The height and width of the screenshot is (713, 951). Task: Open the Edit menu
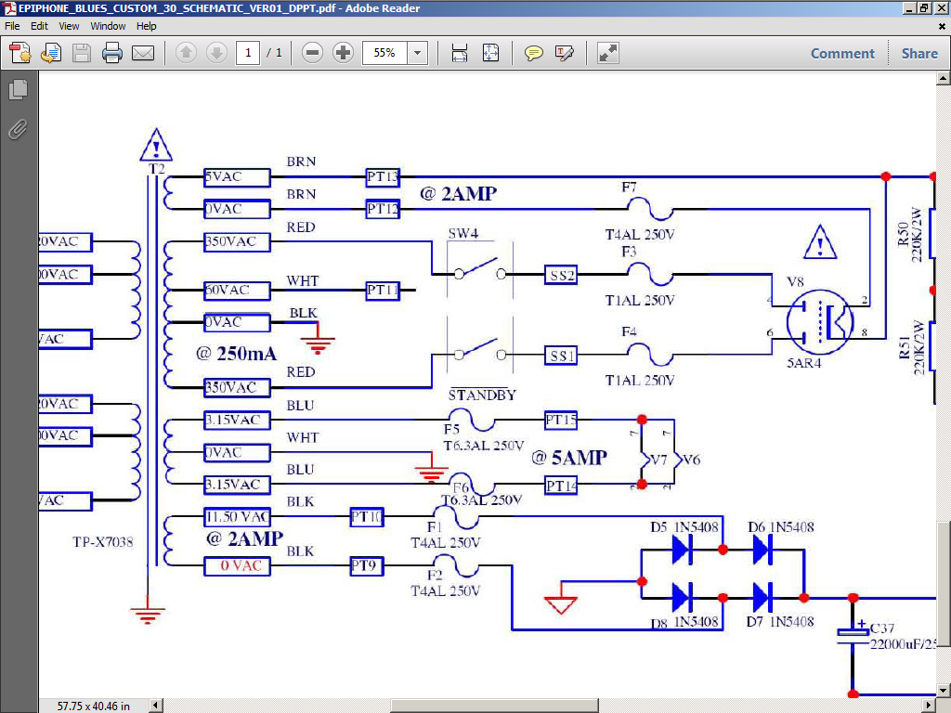39,26
